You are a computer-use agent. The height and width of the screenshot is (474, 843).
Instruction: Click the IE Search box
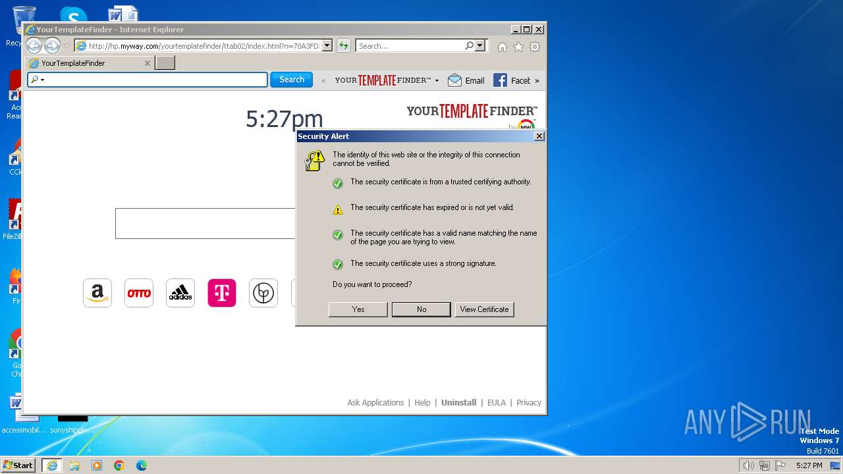[x=410, y=46]
